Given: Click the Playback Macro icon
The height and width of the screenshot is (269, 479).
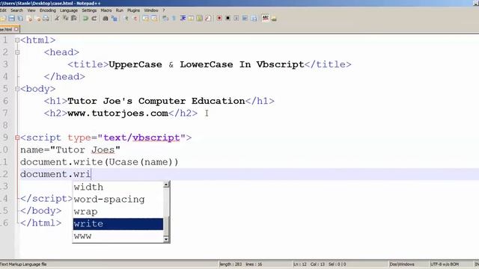Looking at the screenshot, I should [x=237, y=18].
